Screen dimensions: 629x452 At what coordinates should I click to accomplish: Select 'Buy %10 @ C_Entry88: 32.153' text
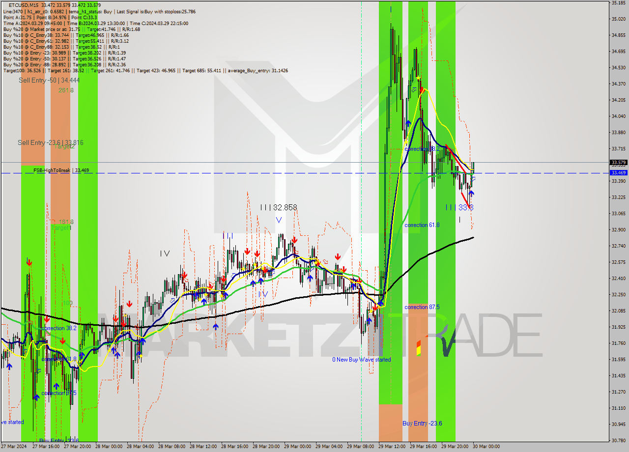[x=36, y=47]
